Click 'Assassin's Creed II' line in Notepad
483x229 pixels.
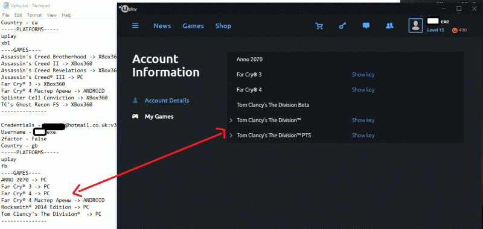(x=46, y=64)
